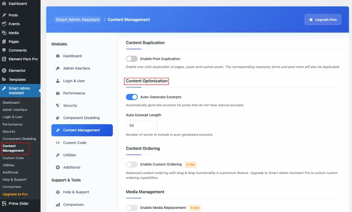Viewport: 352px width, 212px height.
Task: Open Component Disabling submenu link
Action: click(x=19, y=139)
